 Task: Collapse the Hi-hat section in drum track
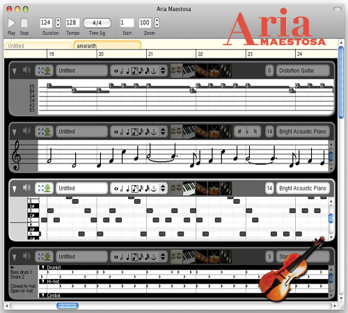(43, 281)
